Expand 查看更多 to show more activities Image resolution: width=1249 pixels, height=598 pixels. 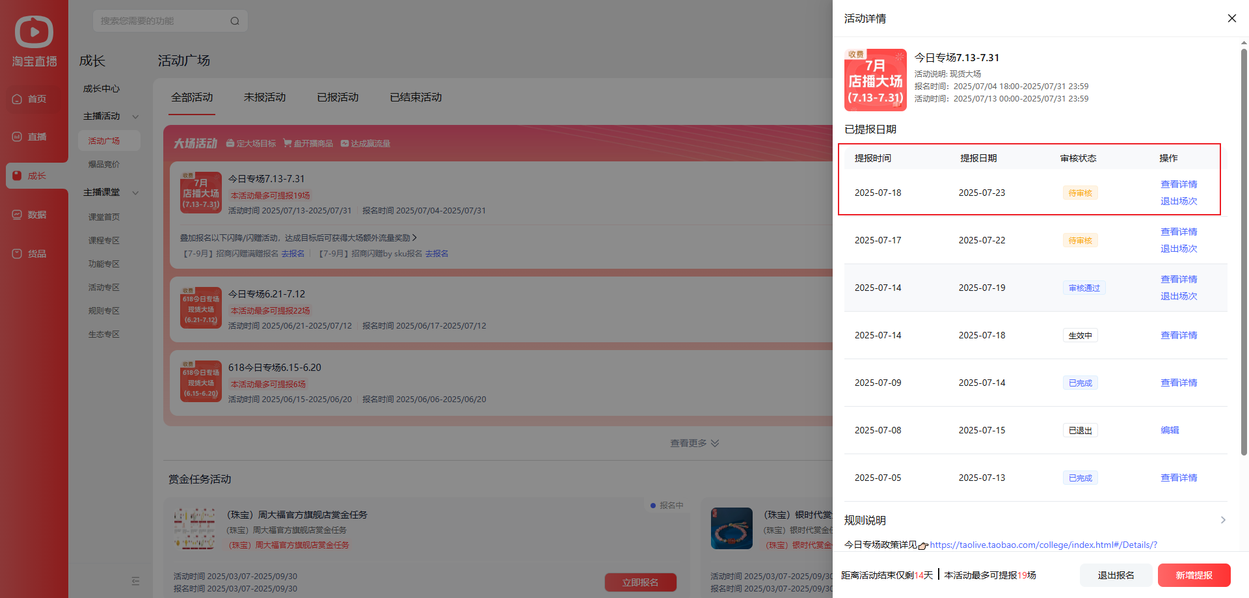point(694,443)
